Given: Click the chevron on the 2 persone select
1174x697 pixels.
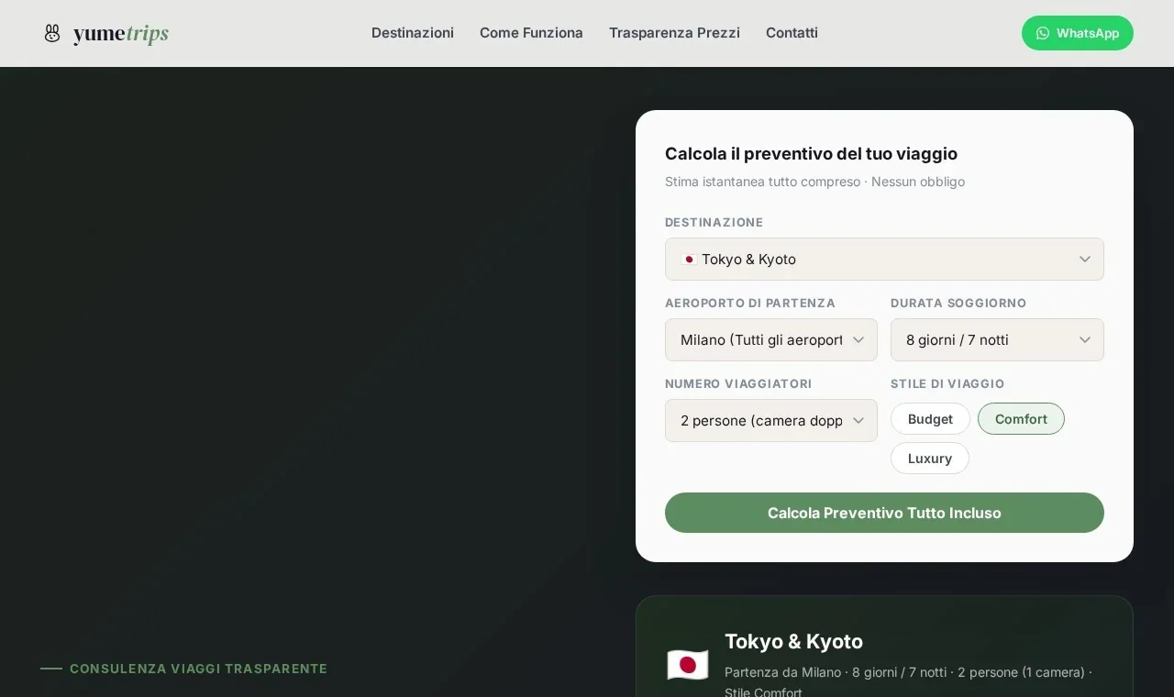Looking at the screenshot, I should tap(858, 421).
